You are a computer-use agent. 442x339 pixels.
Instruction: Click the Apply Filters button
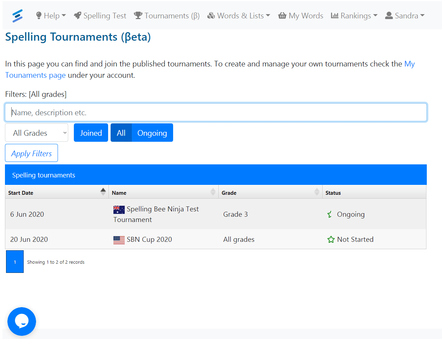[x=31, y=153]
